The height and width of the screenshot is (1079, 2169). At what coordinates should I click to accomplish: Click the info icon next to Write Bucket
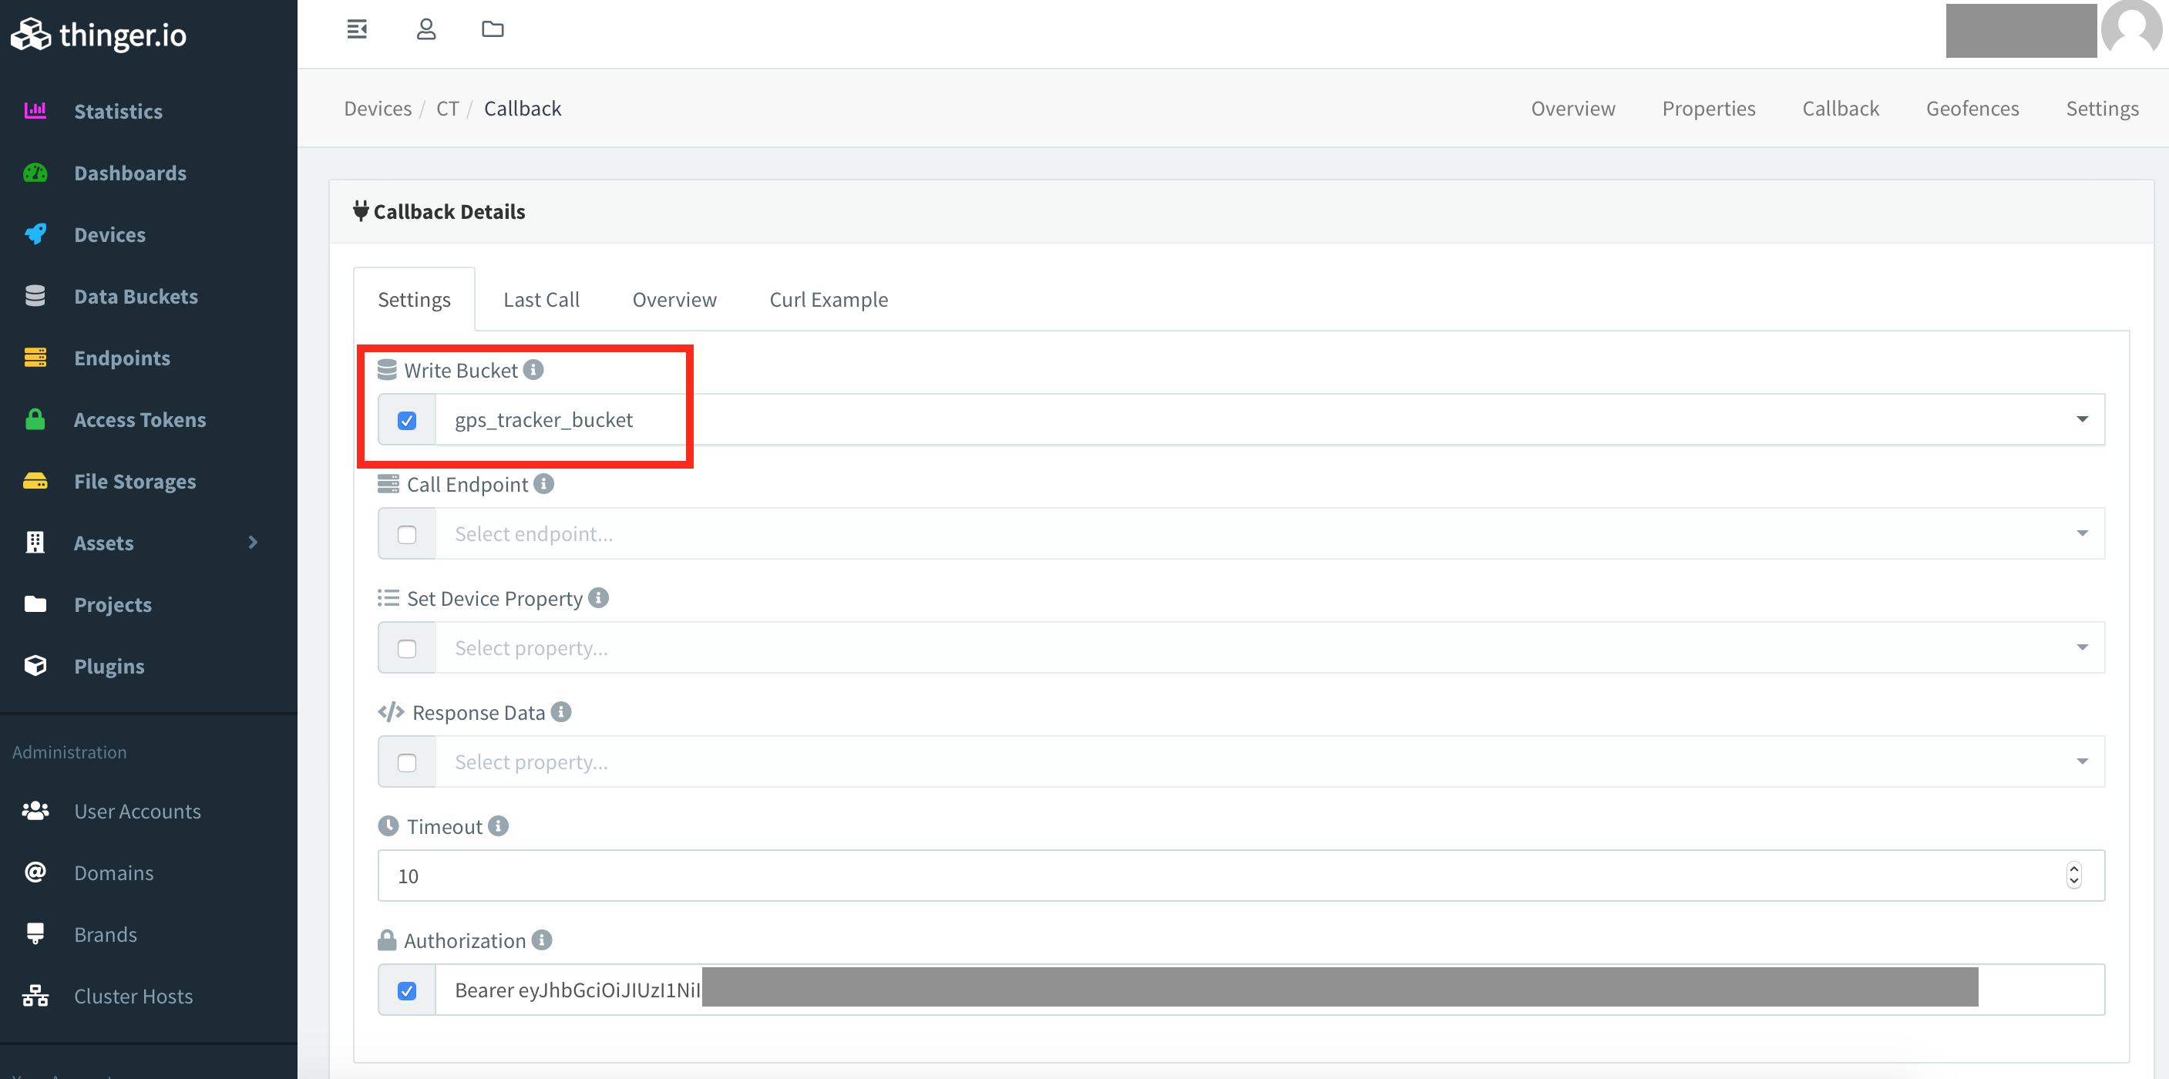534,369
